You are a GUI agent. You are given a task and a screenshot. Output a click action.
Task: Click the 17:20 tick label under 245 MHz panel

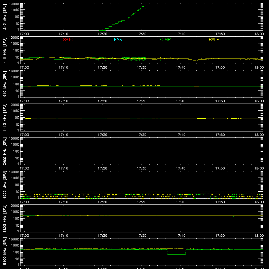[x=103, y=34]
